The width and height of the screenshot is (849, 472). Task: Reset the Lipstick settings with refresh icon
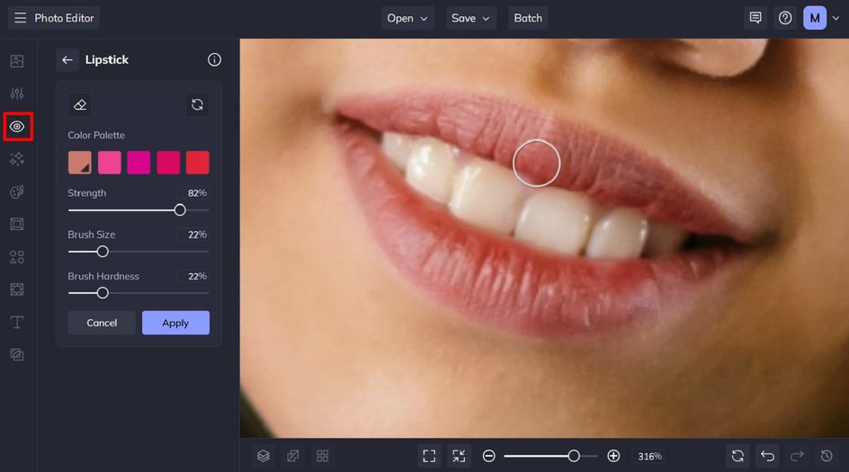point(197,104)
